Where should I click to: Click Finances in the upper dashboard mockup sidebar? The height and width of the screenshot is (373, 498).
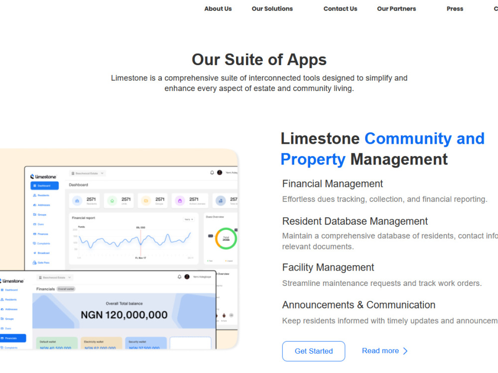(x=41, y=234)
